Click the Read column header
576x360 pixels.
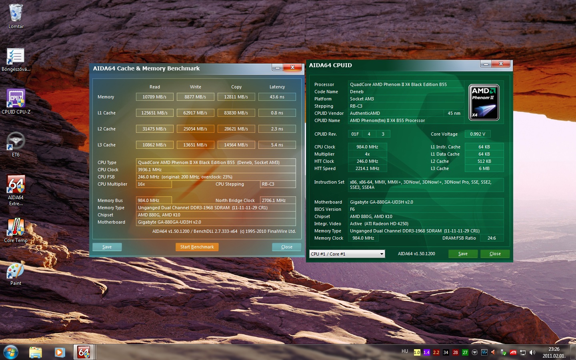[x=155, y=87]
